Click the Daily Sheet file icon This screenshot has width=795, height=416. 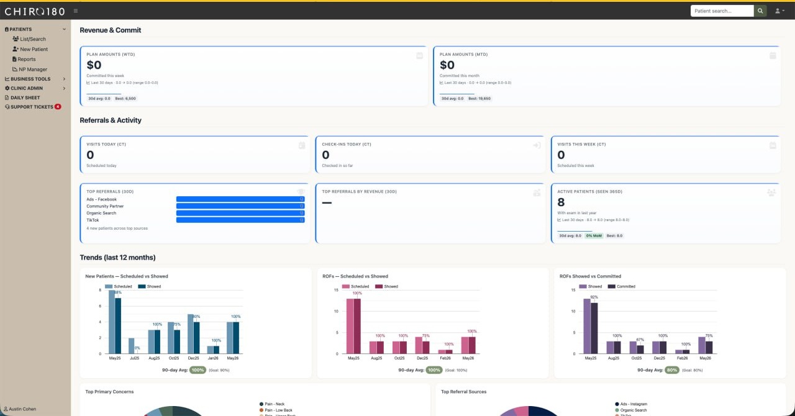point(7,97)
